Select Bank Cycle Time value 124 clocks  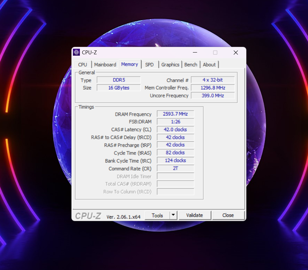tap(175, 160)
